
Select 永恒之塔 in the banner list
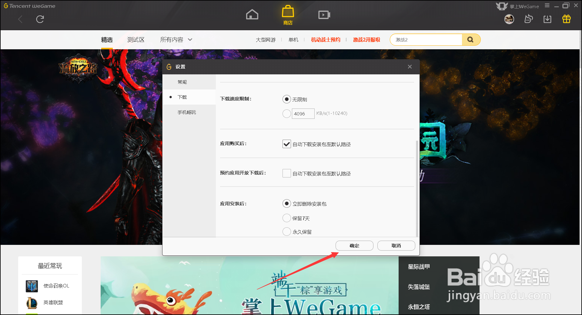point(419,307)
